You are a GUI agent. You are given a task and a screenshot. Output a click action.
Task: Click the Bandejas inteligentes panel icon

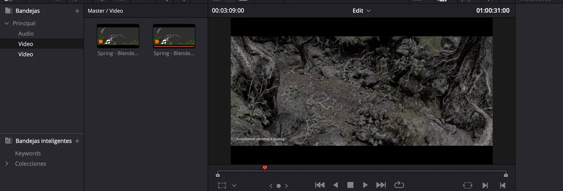(x=8, y=141)
